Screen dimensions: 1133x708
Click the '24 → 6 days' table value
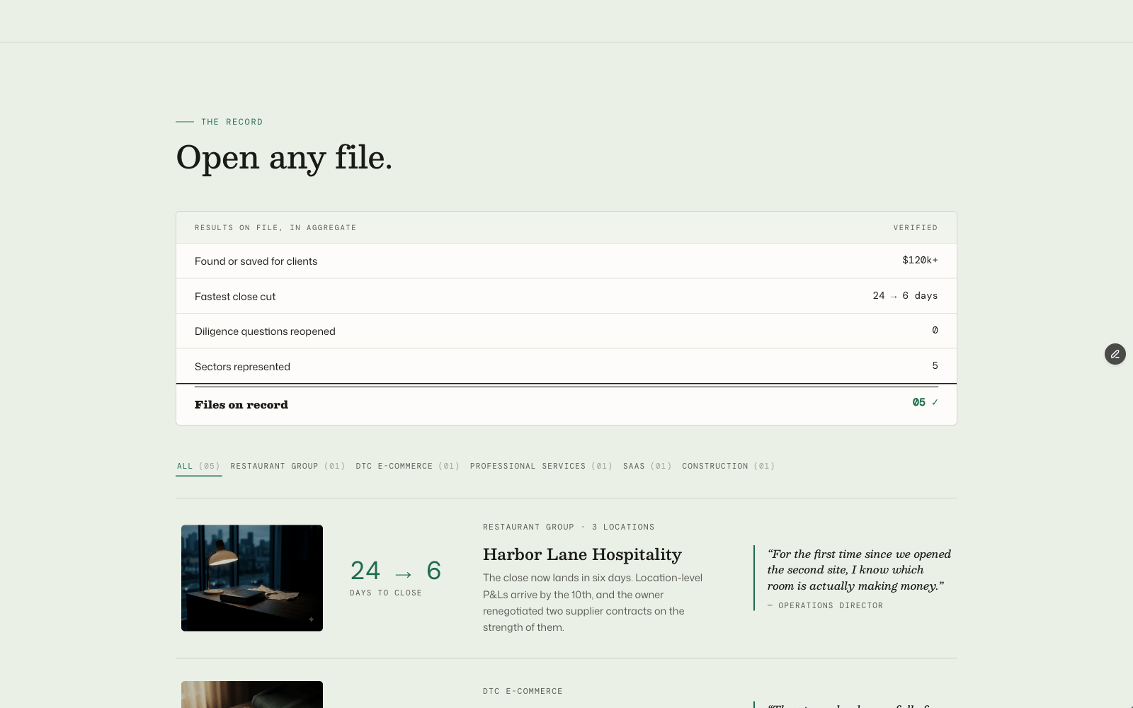click(905, 295)
